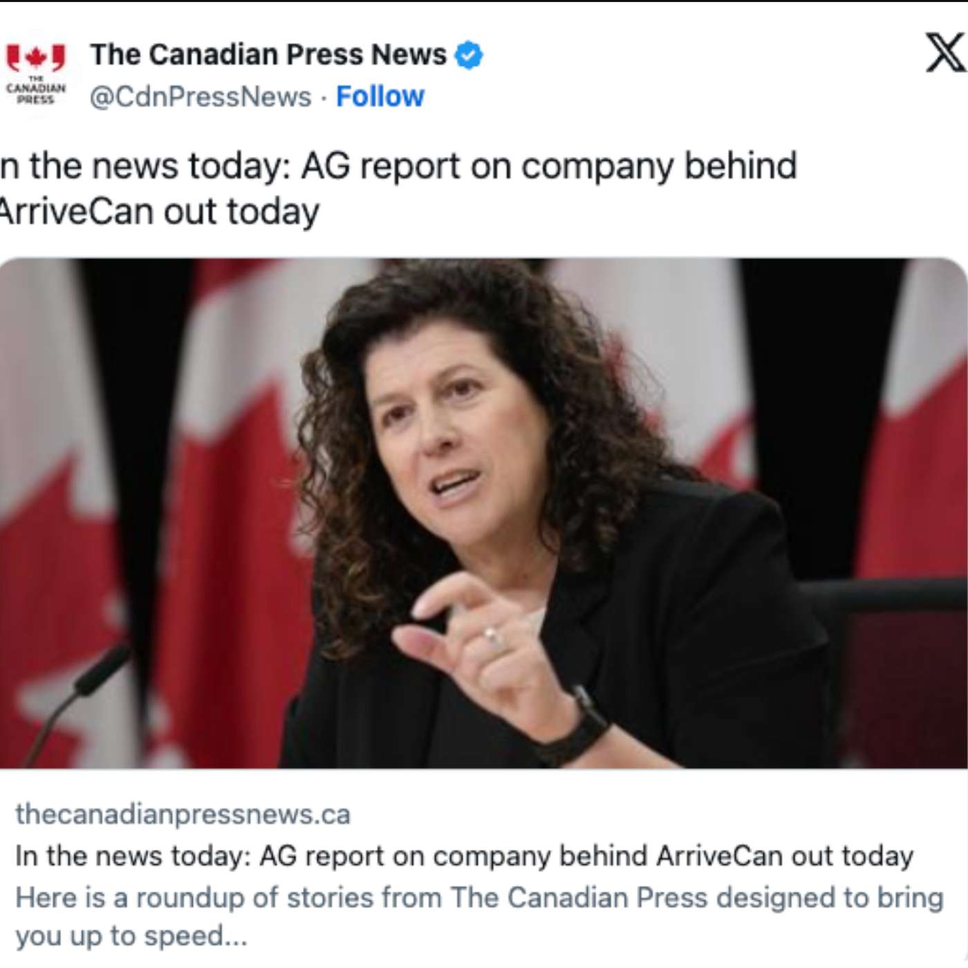Open the link card headline about ArriveCan
This screenshot has height=968, width=968.
pos(463,856)
